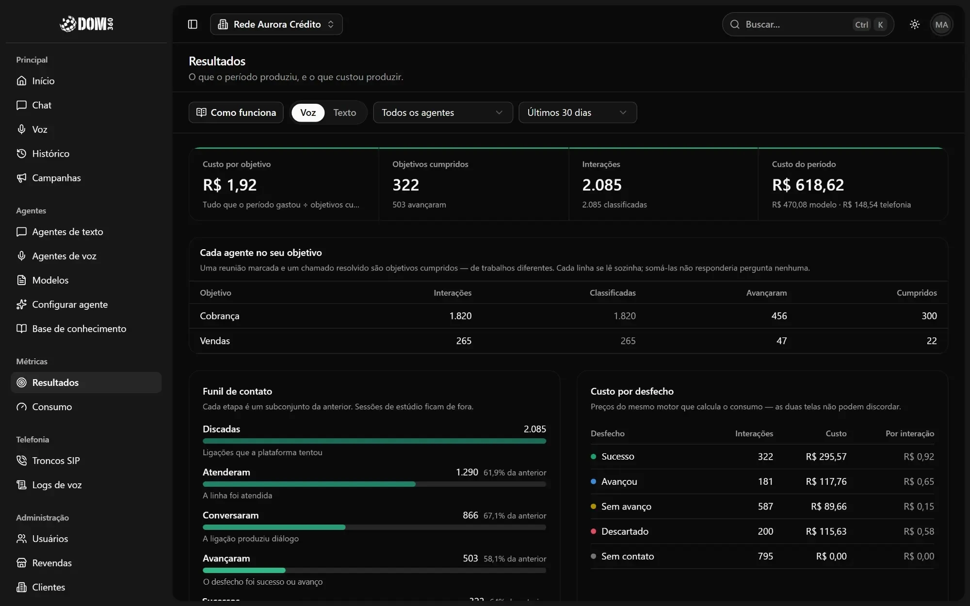Click the Avançou desfecho label
Image resolution: width=970 pixels, height=606 pixels.
click(619, 482)
